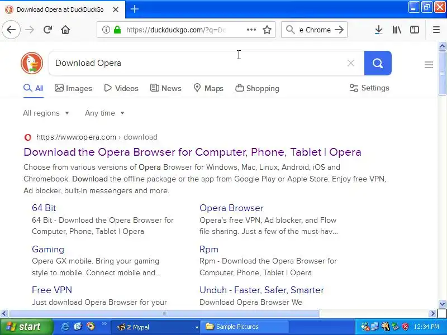Click the Opera favicon beside result URL
447x335 pixels.
coord(27,137)
